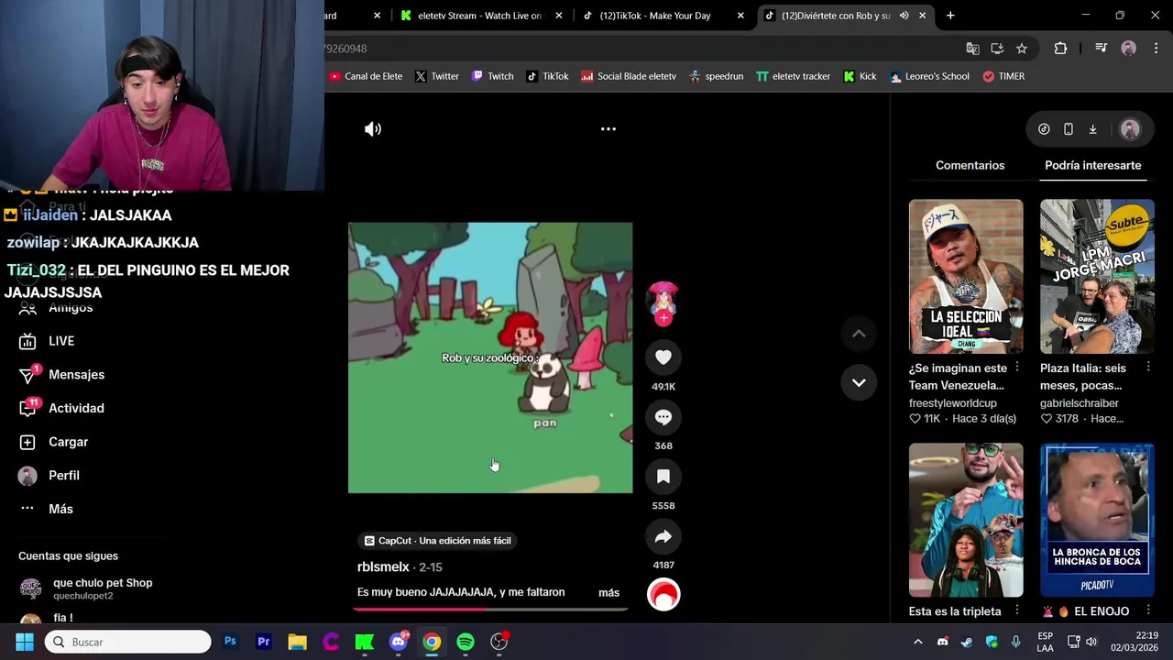Open speedrun bookmark

coord(716,76)
